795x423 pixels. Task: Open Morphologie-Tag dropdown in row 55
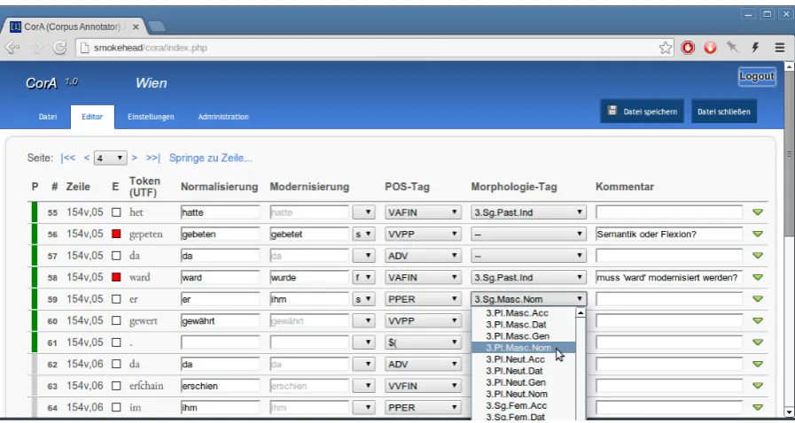click(528, 212)
